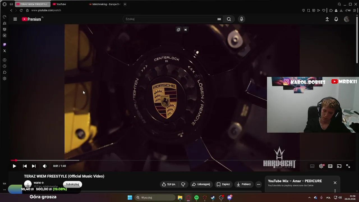Viewport: 359px width, 202px height.
Task: Share the video via Udostępnij
Action: (x=201, y=184)
